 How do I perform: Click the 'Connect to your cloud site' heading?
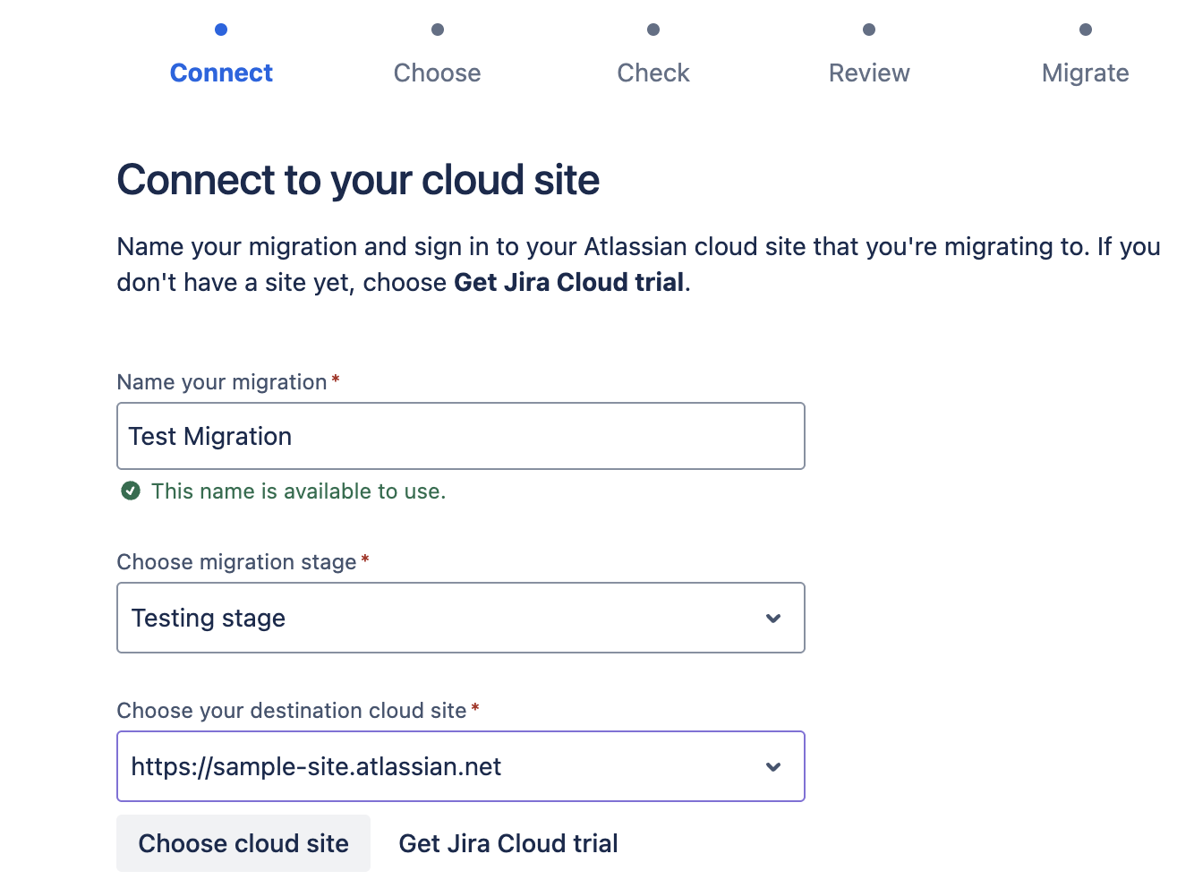coord(358,180)
